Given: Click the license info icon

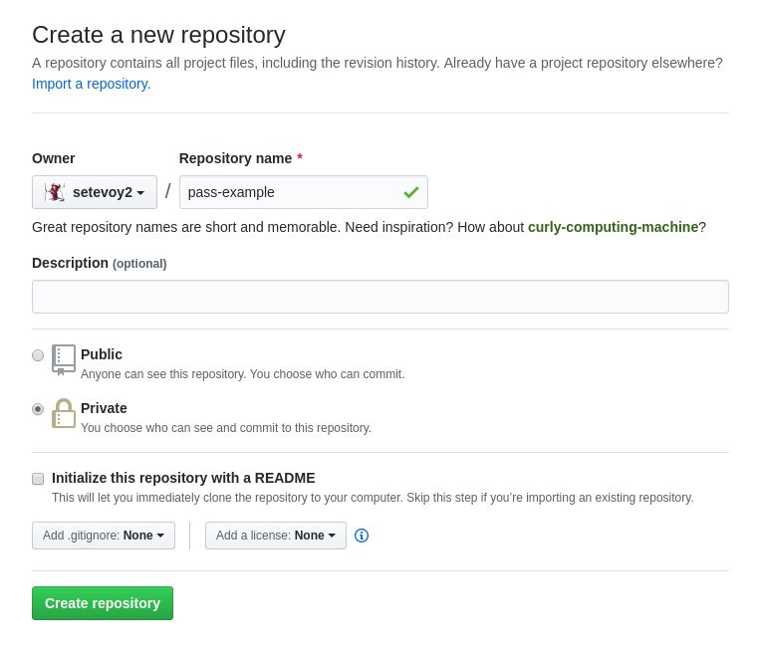Looking at the screenshot, I should pyautogui.click(x=362, y=536).
